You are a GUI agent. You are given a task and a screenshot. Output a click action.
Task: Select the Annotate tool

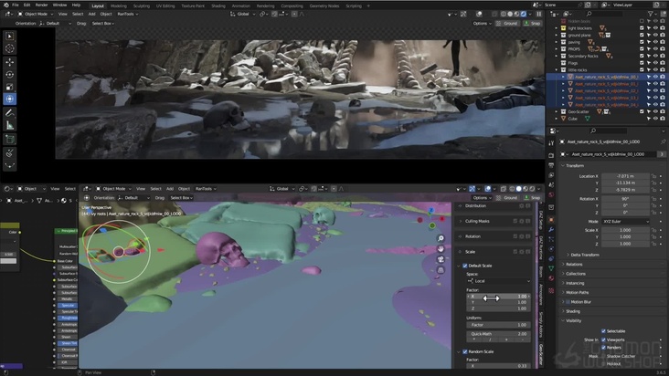coord(10,113)
